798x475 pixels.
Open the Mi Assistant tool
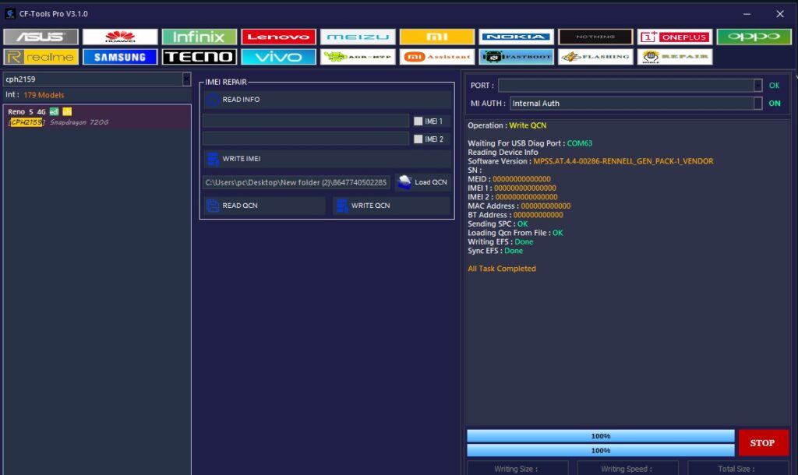point(436,57)
